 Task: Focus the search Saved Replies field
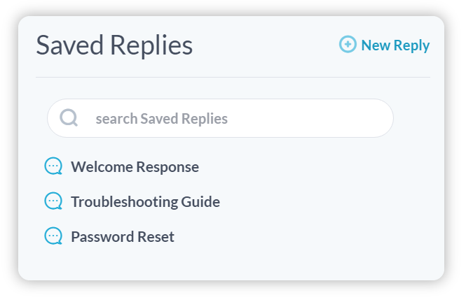tap(220, 118)
